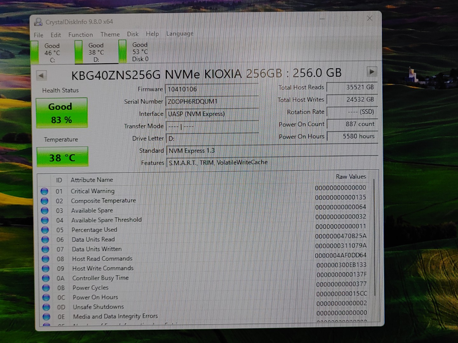Click status orb for Percentage Used

coord(45,230)
